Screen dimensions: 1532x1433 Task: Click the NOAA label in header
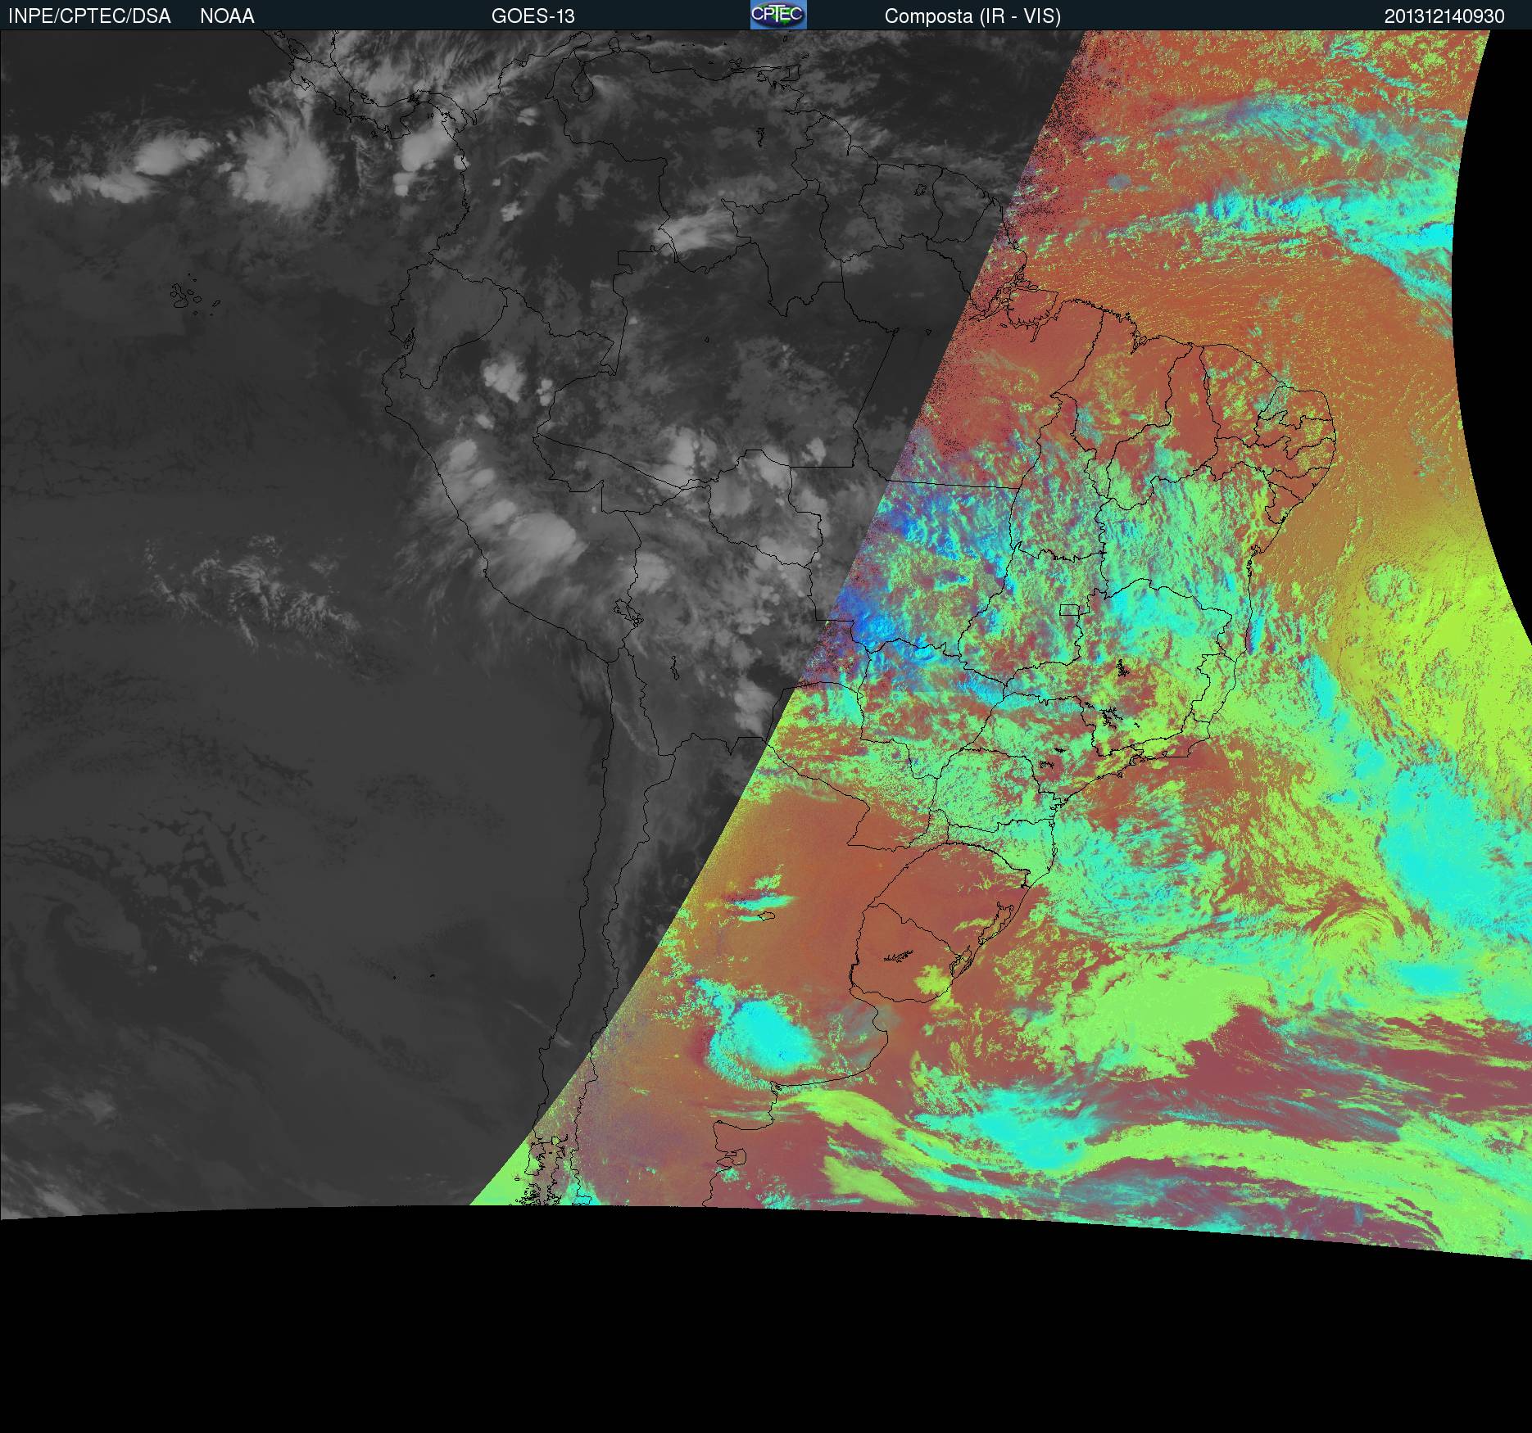tap(227, 16)
